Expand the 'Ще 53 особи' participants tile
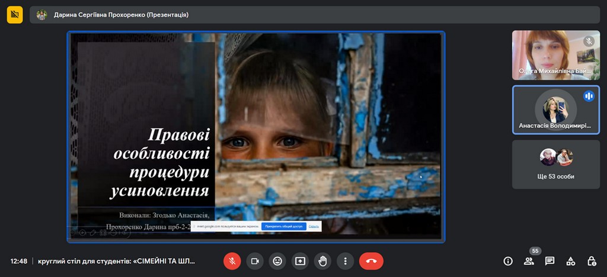 (x=555, y=164)
